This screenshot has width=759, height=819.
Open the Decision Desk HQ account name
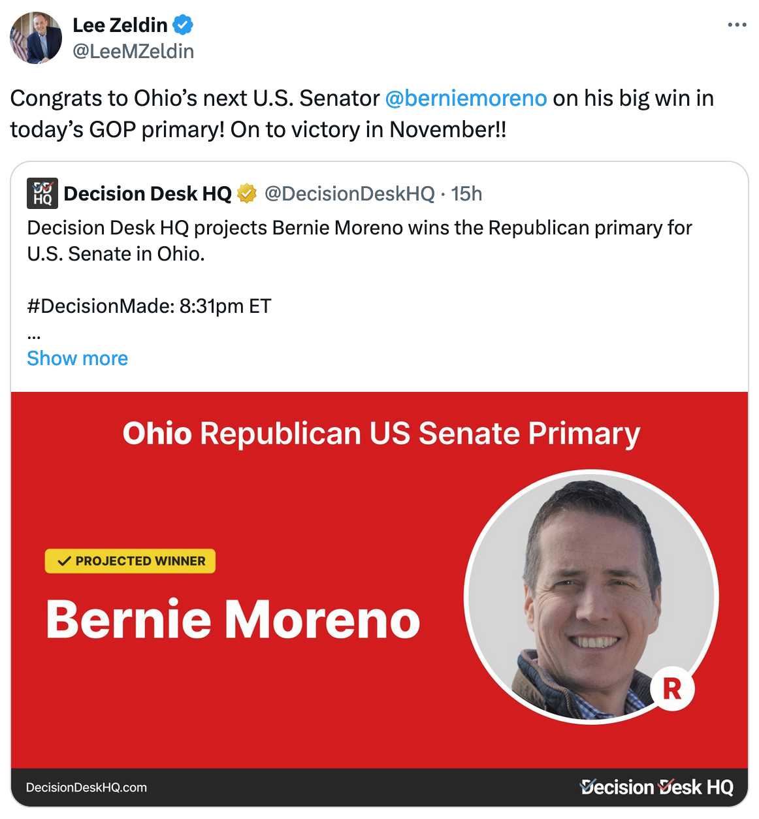(x=148, y=193)
